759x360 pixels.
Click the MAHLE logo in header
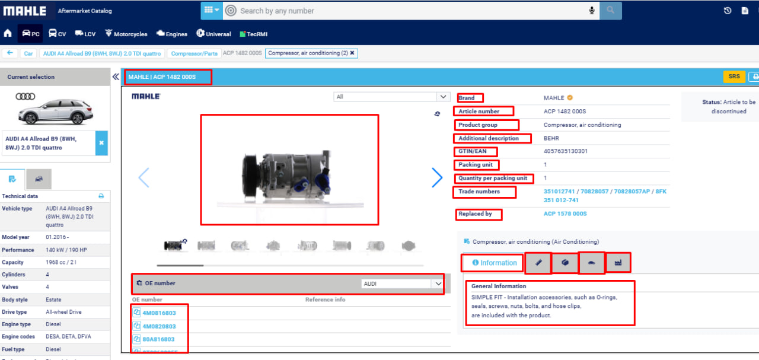click(24, 11)
